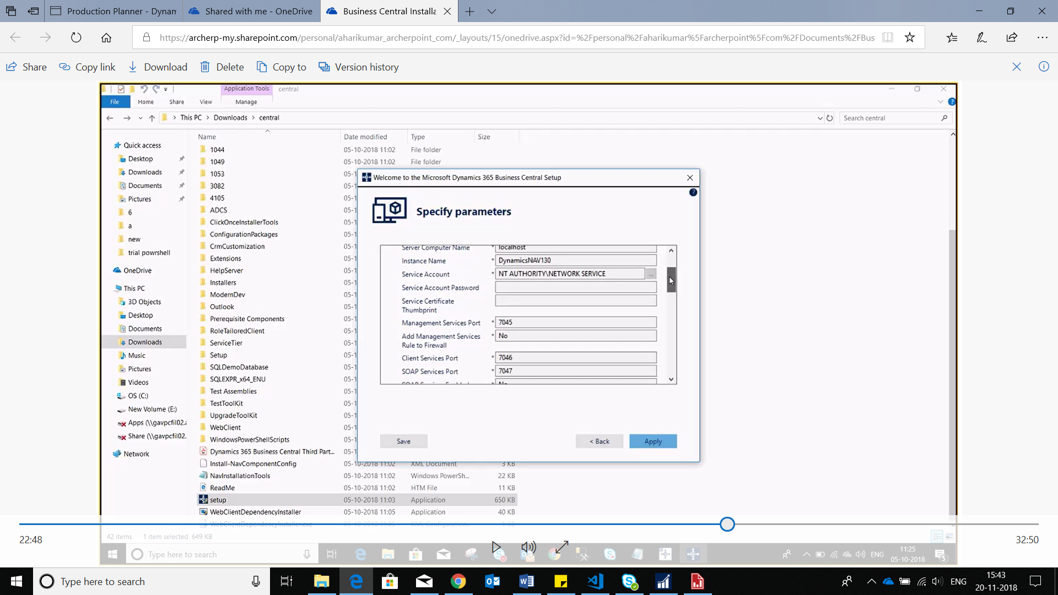Viewport: 1058px width, 595px height.
Task: Click the Download icon in browser toolbar
Action: 133,66
